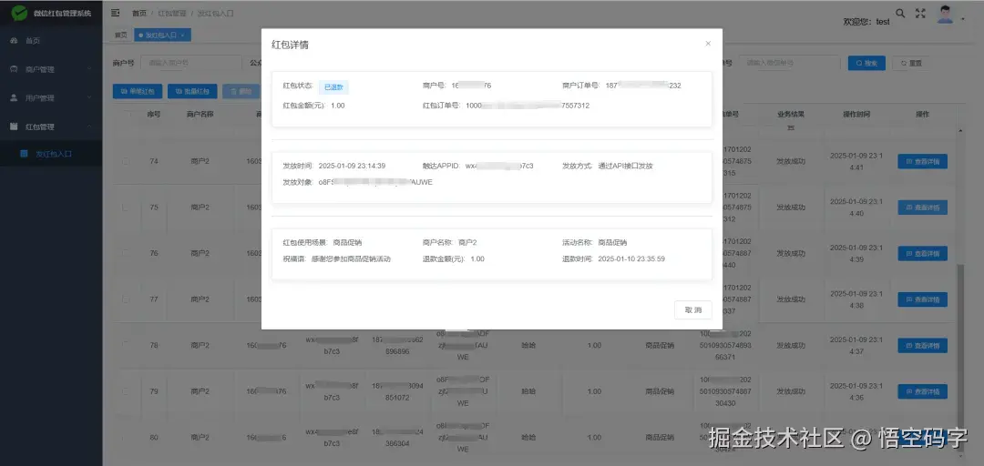
Task: Expand the 用户管理 sidebar chevron
Action: pos(89,97)
